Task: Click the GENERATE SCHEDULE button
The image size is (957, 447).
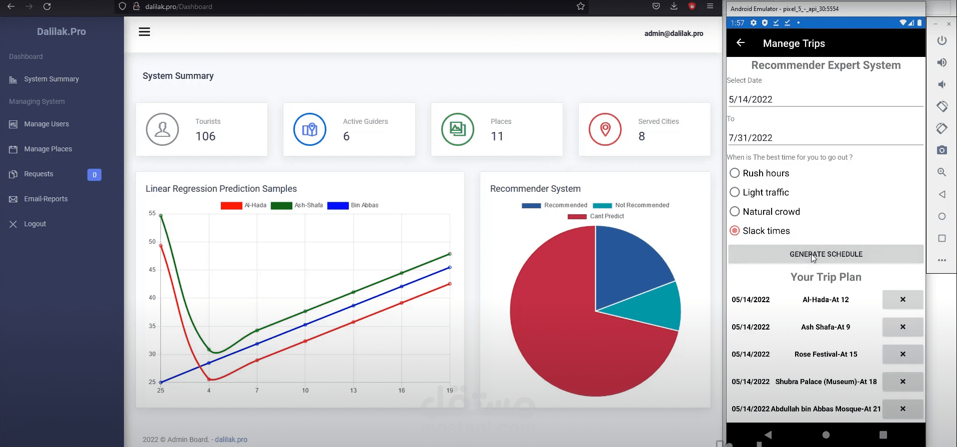Action: (x=826, y=254)
